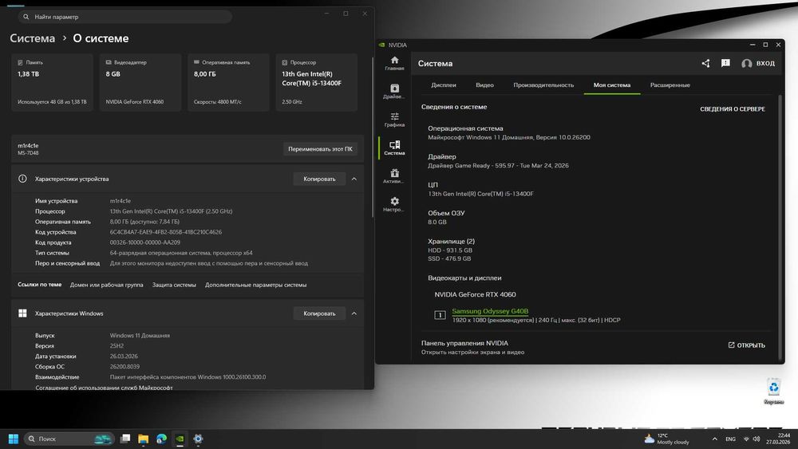Click the feedback icon in NVIDIA header
This screenshot has height=449, width=798.
point(725,63)
